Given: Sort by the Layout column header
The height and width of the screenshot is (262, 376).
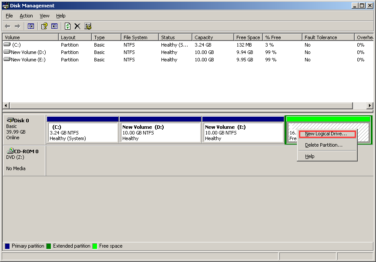Looking at the screenshot, I should (x=75, y=37).
